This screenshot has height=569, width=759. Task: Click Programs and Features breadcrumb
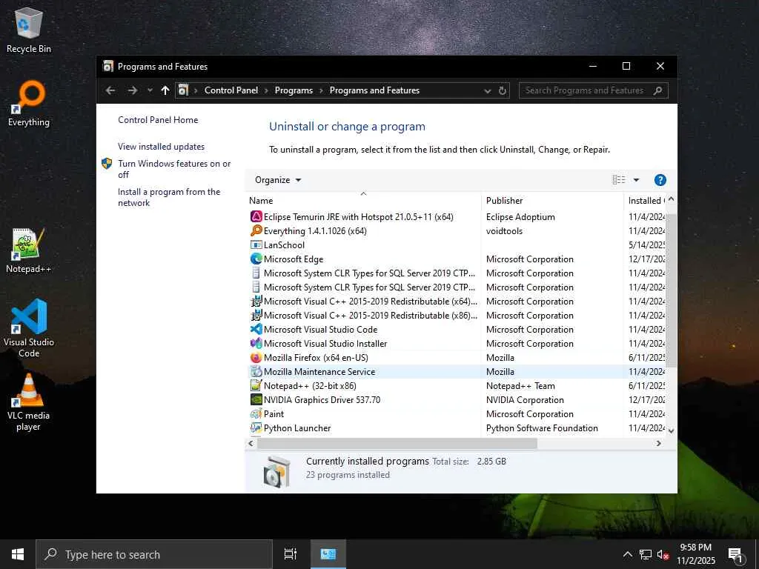click(374, 90)
